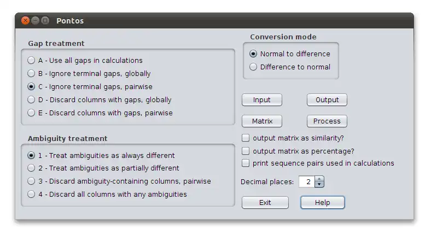431x235 pixels.
Task: Choose 3 - Discard ambiguity-containing columns, pairwise
Action: tap(31, 181)
